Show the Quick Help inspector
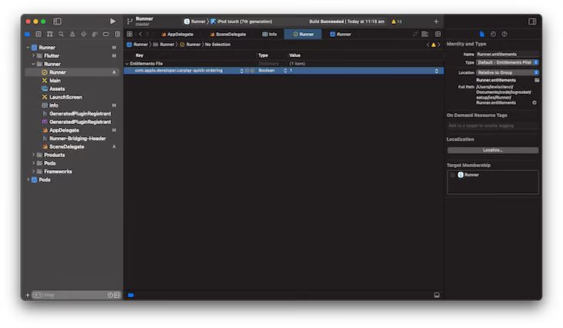This screenshot has height=328, width=563. tap(504, 34)
